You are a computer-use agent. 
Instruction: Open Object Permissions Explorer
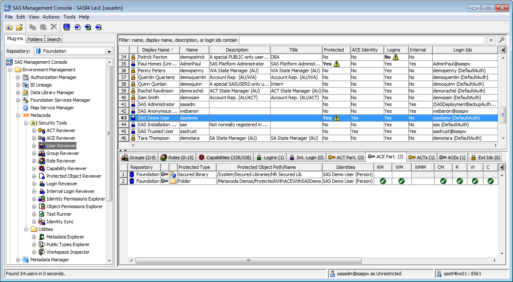click(x=74, y=206)
